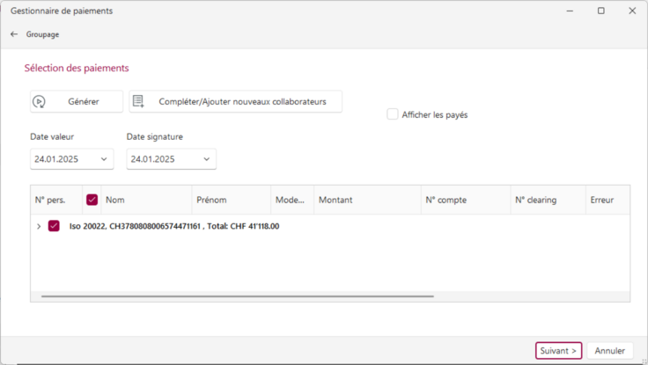Click the Suivant button
This screenshot has width=648, height=365.
pos(558,351)
